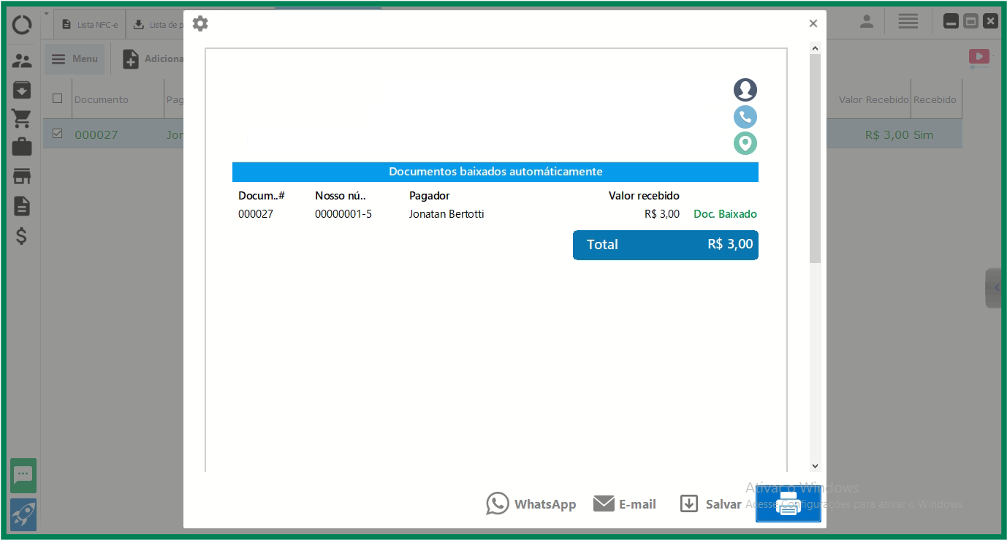
Task: Send the receipt by E-mail
Action: (x=625, y=504)
